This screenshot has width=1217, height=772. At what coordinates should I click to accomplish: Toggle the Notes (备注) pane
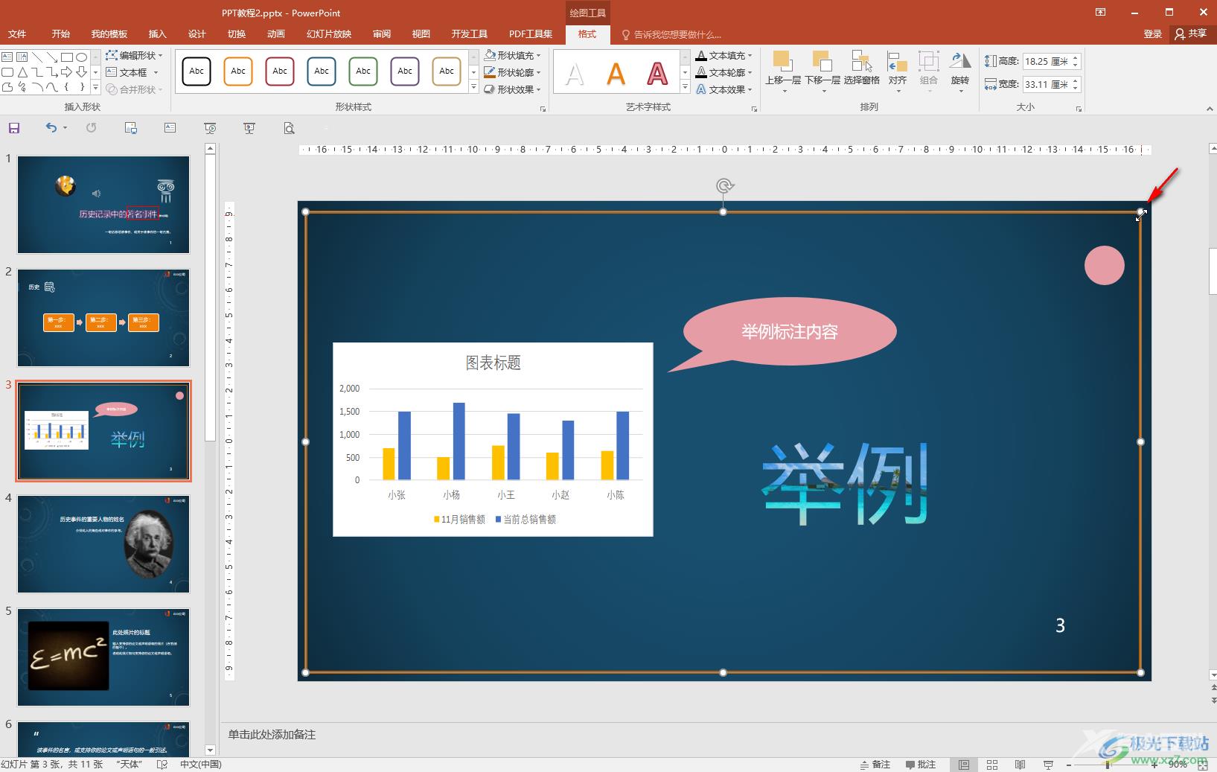[x=875, y=765]
